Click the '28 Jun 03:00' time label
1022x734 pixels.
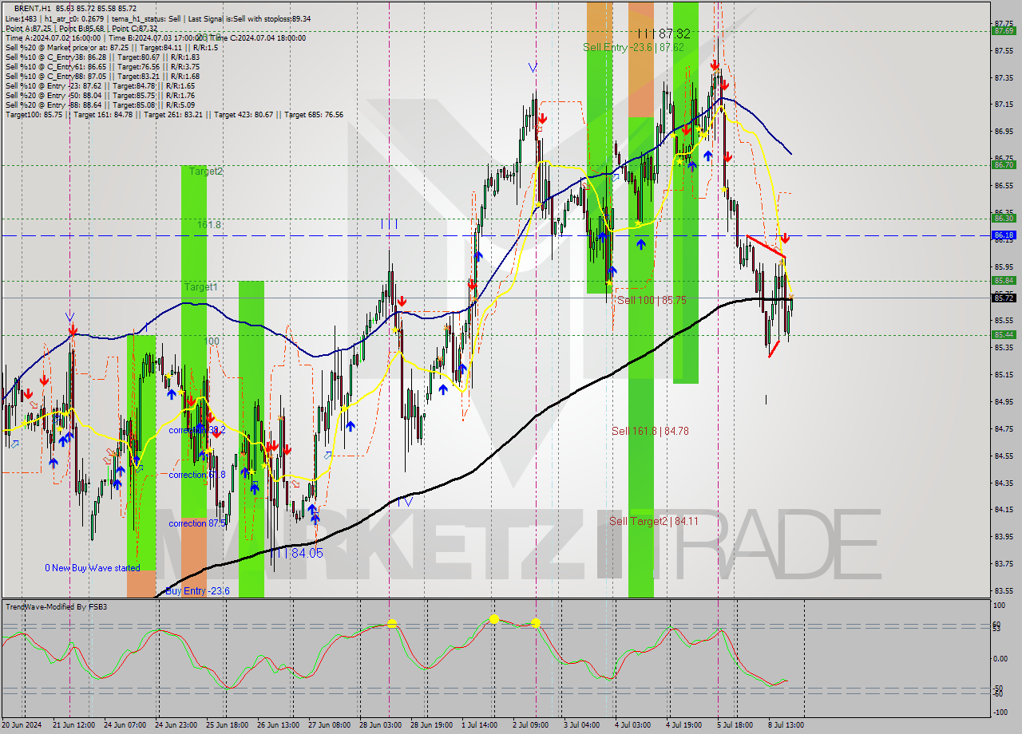tap(381, 725)
